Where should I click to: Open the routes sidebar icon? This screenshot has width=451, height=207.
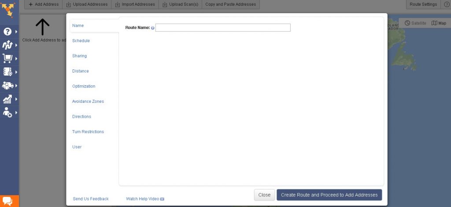coord(7,45)
